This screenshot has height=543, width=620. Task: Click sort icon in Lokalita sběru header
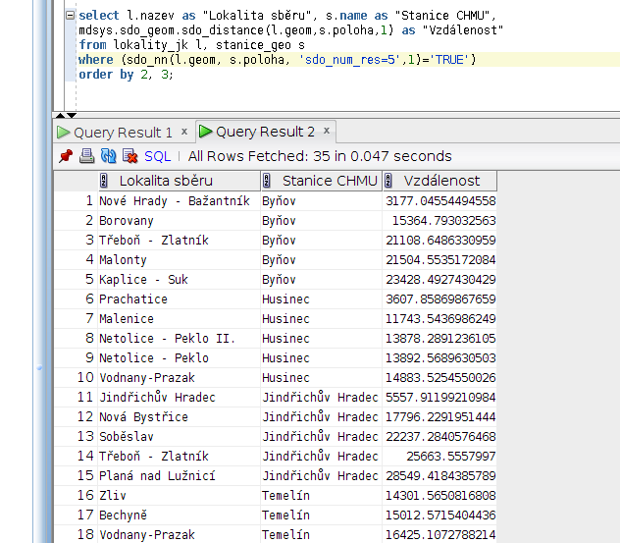pos(104,181)
